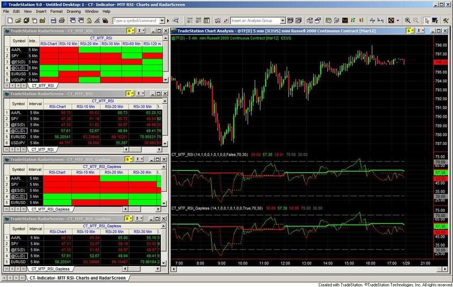Select USDJPY row in second RadarScreen

click(x=83, y=143)
